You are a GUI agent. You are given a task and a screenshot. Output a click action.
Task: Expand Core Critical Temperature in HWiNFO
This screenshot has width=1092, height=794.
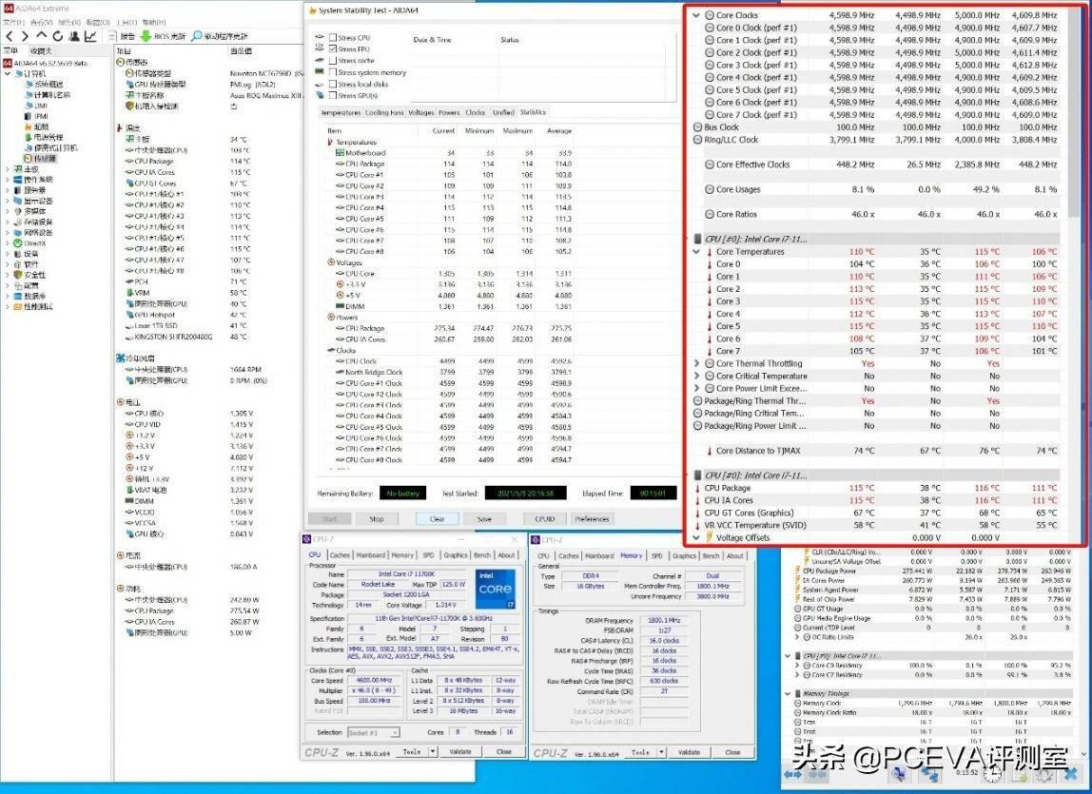click(x=696, y=377)
